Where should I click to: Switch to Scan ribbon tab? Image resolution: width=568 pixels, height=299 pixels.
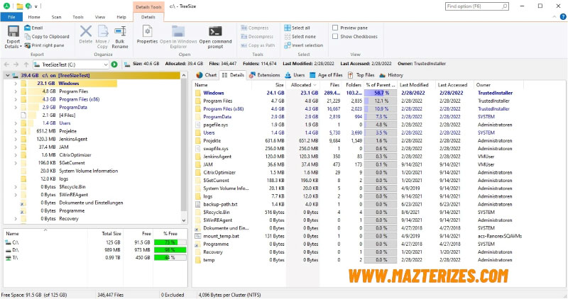point(56,17)
